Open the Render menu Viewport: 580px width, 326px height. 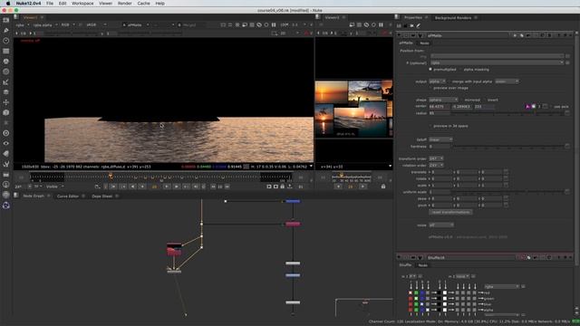(x=125, y=4)
